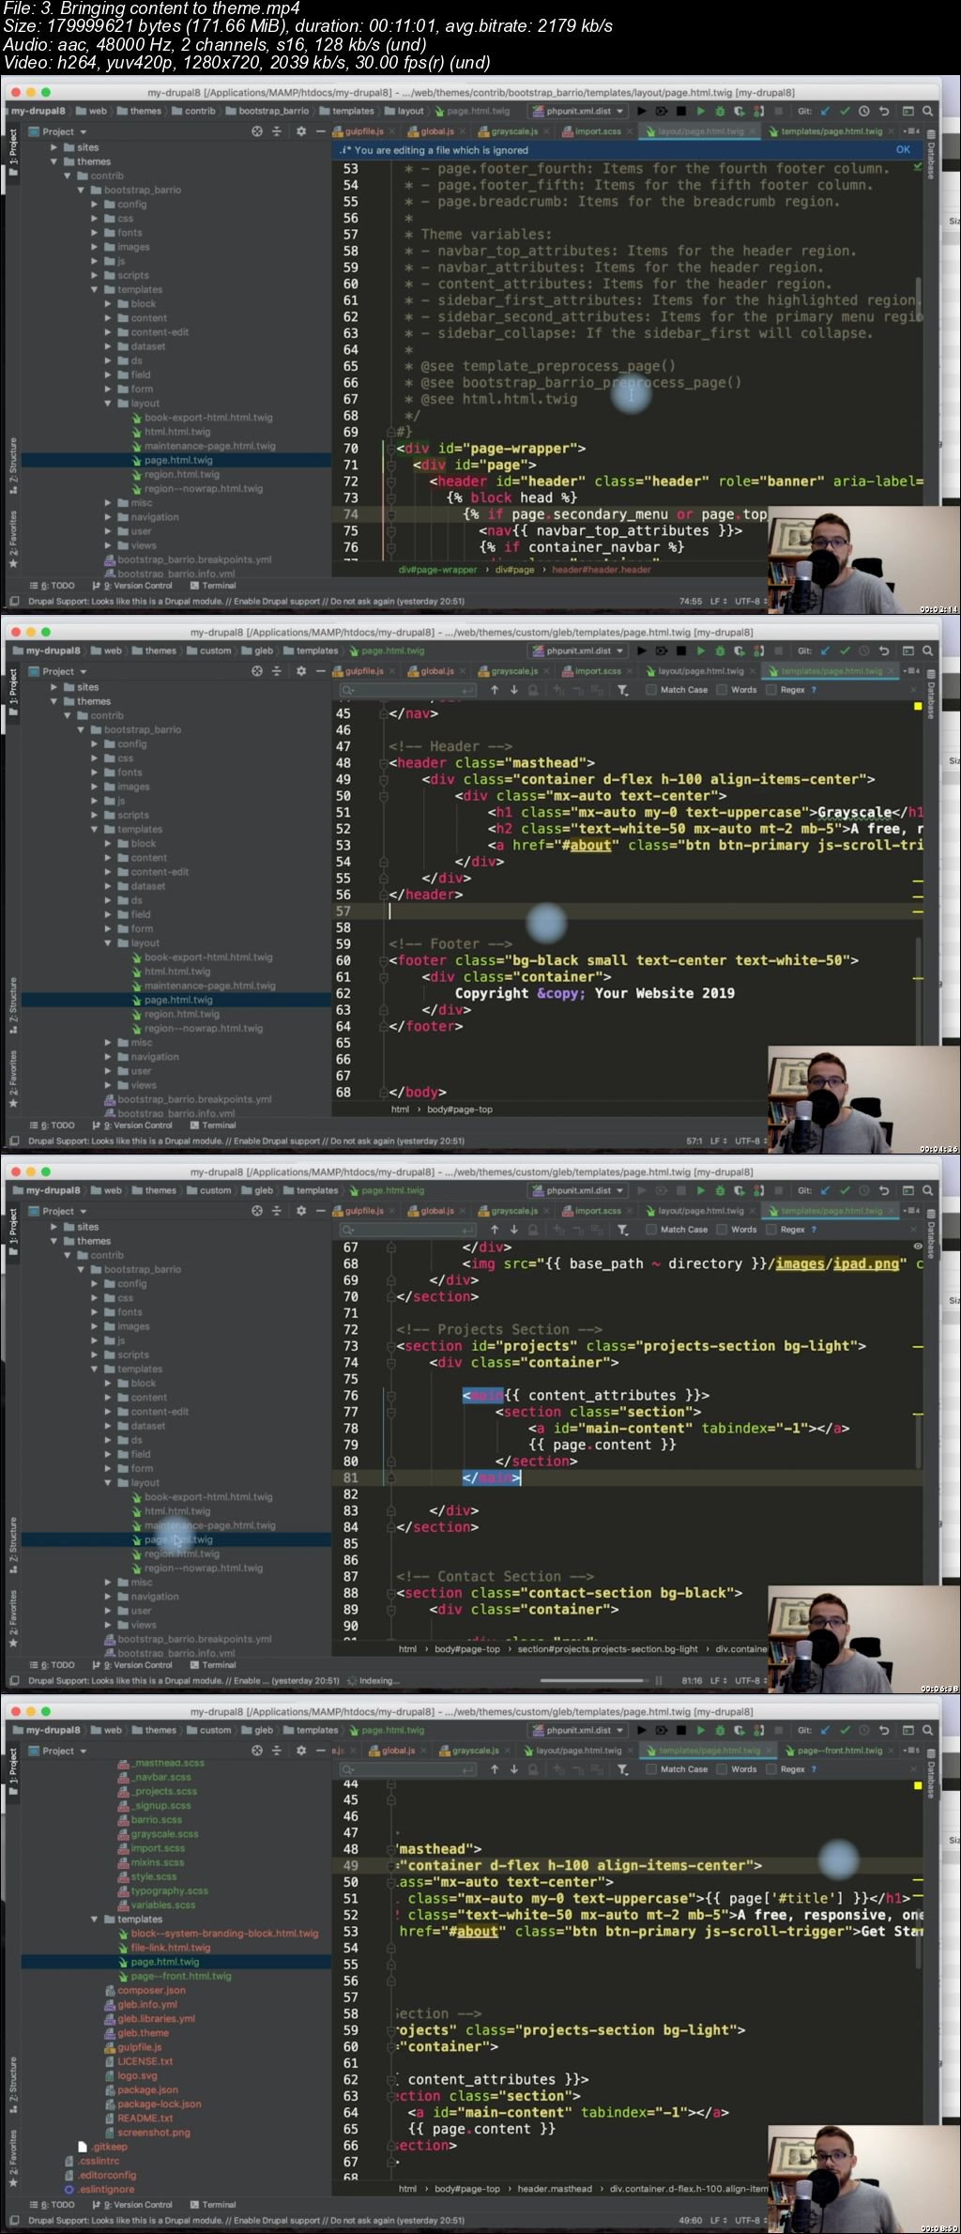Click the Project panel gear icon in the bottom frame
The image size is (961, 2234).
[x=301, y=1751]
